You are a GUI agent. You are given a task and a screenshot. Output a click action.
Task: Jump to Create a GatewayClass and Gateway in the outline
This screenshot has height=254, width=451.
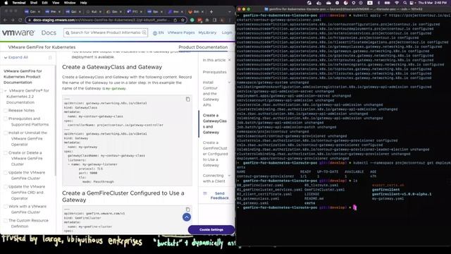click(214, 124)
